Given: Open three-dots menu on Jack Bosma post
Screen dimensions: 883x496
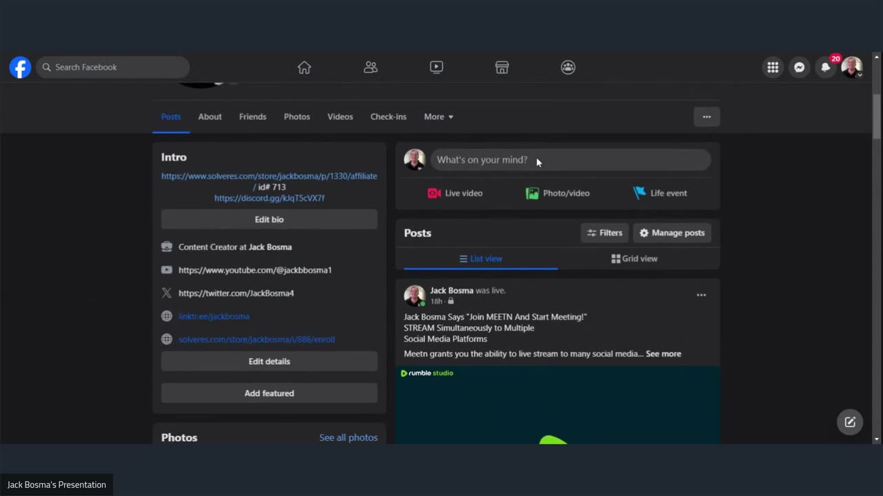Looking at the screenshot, I should click(x=701, y=295).
